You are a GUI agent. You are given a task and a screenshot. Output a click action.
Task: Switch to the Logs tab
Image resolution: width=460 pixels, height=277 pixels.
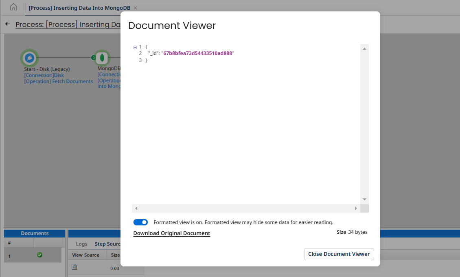pos(81,244)
